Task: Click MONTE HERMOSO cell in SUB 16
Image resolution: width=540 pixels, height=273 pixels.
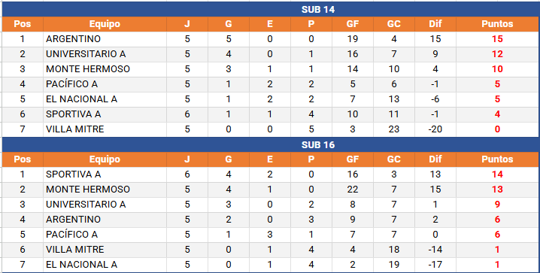Action: (105, 190)
